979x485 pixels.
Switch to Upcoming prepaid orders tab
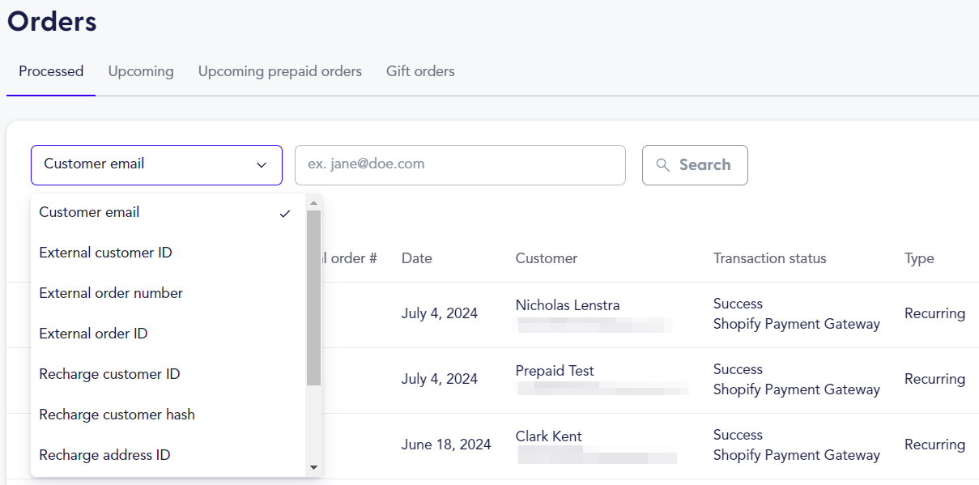click(279, 71)
